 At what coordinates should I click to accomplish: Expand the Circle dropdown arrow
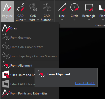pyautogui.click(x=74, y=20)
